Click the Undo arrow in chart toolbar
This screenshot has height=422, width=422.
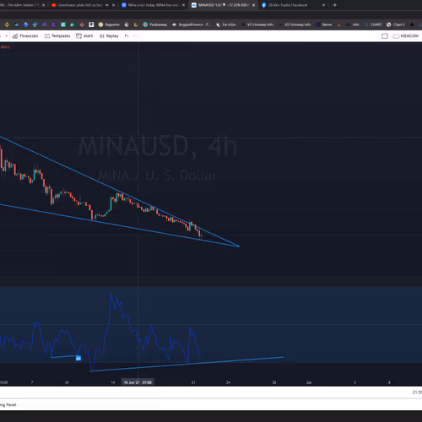[x=127, y=35]
